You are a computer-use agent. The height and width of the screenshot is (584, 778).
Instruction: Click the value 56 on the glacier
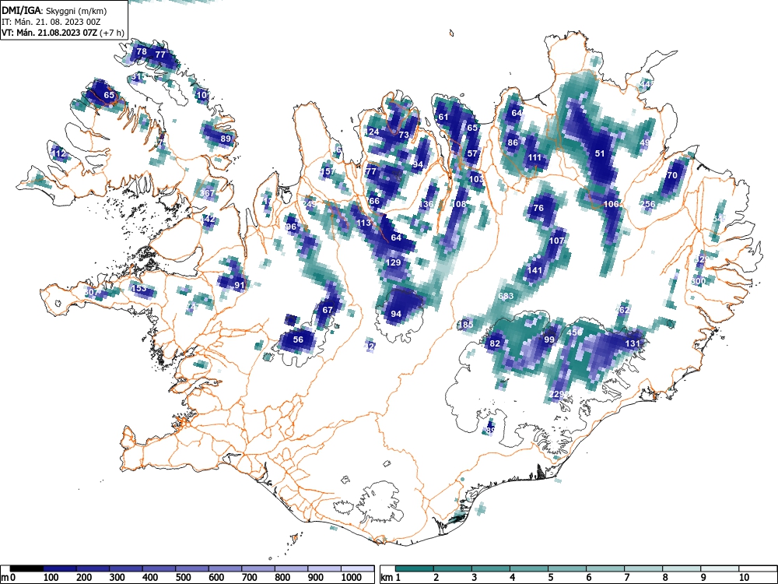(x=298, y=339)
